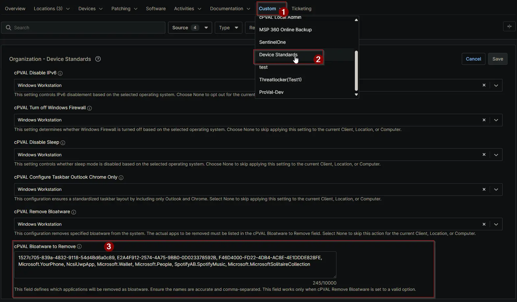The width and height of the screenshot is (517, 302).
Task: Click info icon beside cPVAL Remove Bloatware
Action: click(74, 212)
